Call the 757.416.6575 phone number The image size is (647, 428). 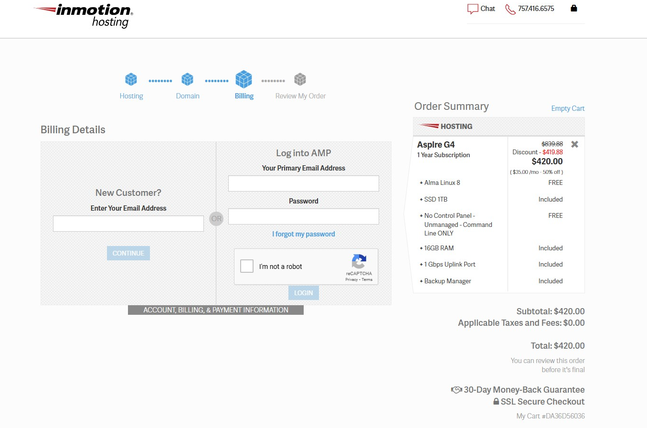(x=536, y=9)
